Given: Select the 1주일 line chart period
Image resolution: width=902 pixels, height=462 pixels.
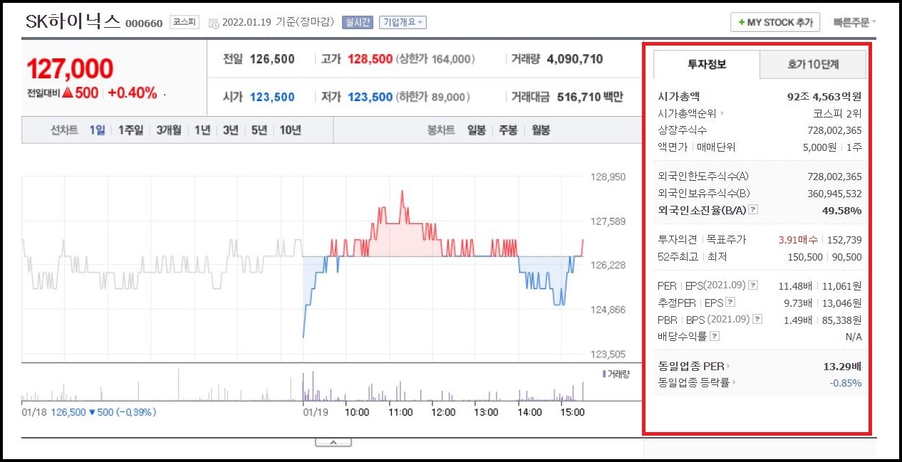Looking at the screenshot, I should [130, 130].
